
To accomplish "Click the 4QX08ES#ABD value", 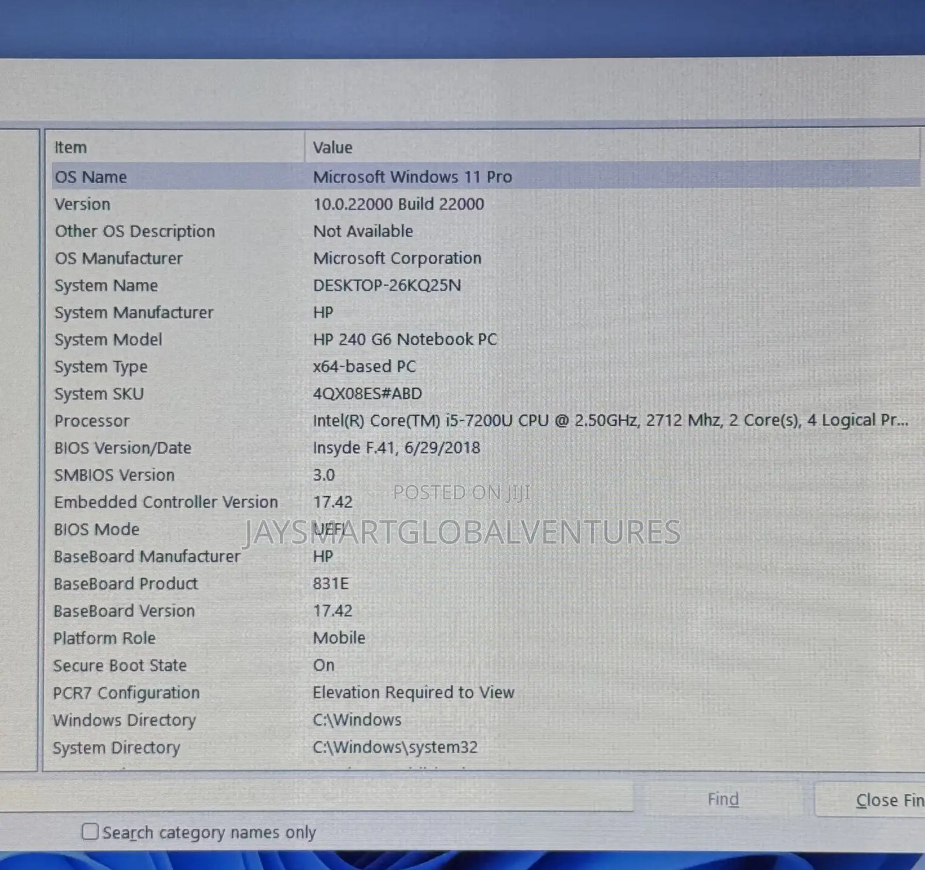I will [x=368, y=394].
